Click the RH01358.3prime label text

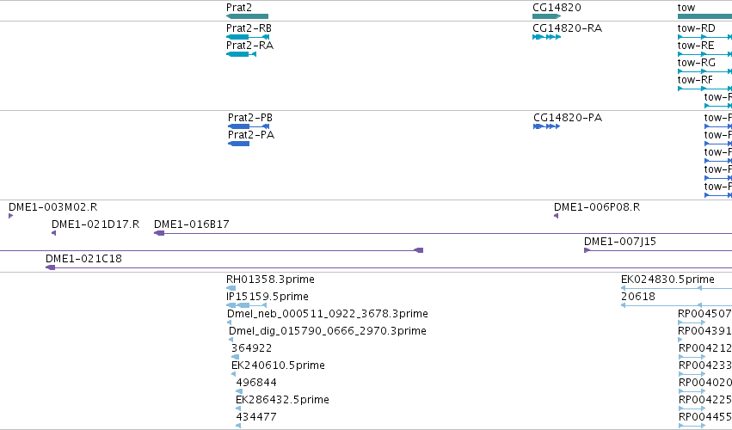(270, 279)
